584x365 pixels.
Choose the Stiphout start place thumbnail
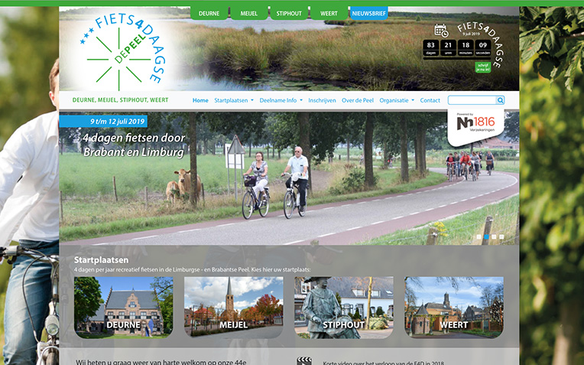344,307
